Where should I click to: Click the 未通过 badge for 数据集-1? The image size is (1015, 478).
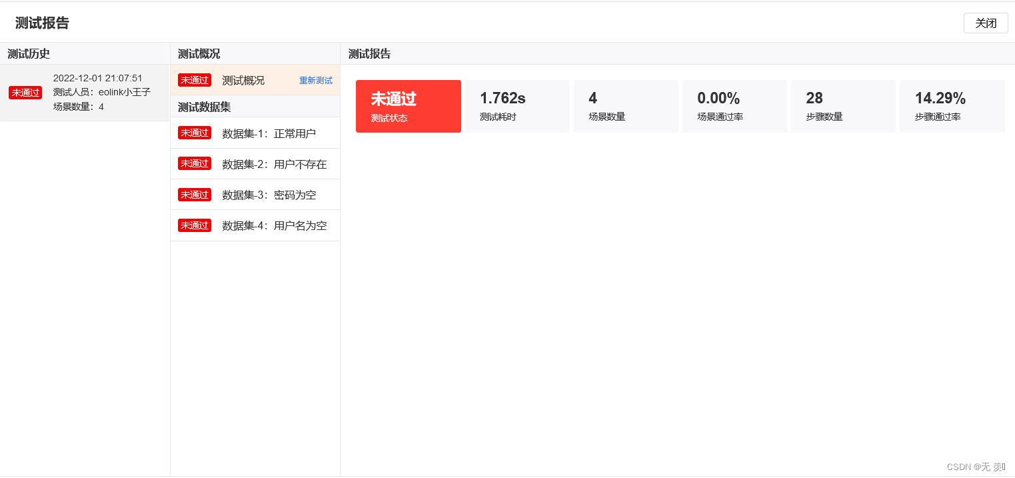(x=194, y=133)
